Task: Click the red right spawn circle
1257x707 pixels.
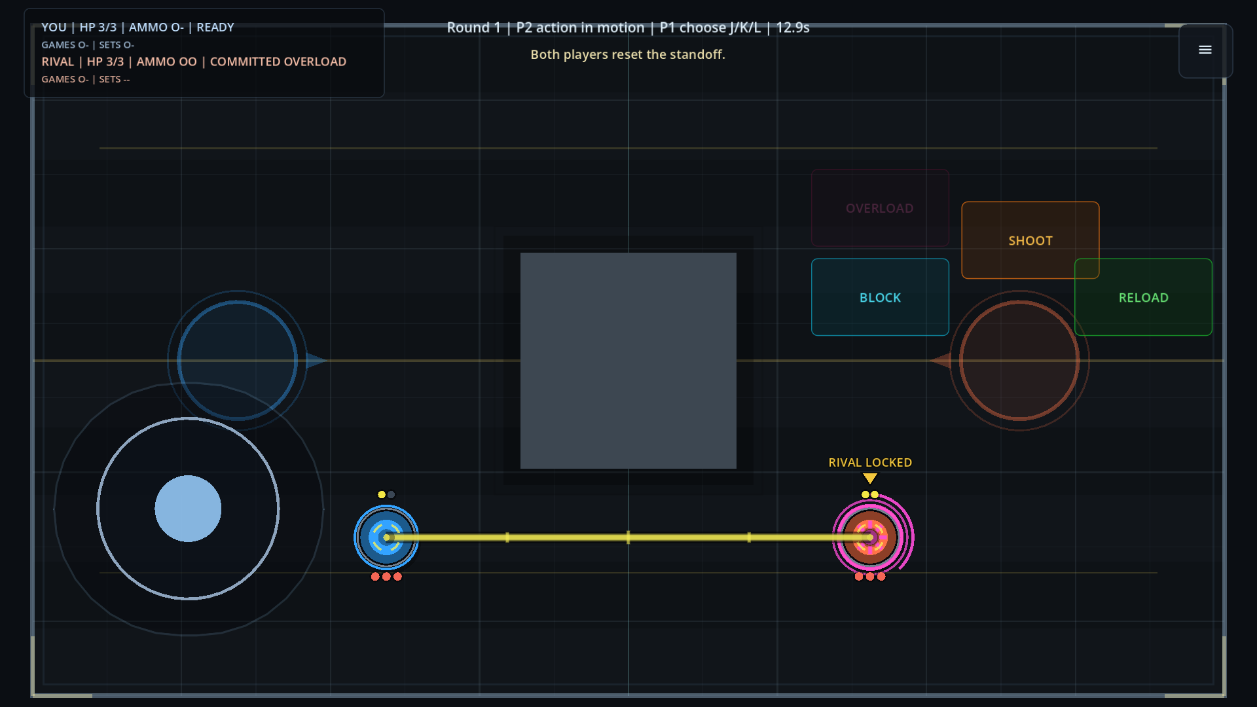Action: click(1019, 361)
